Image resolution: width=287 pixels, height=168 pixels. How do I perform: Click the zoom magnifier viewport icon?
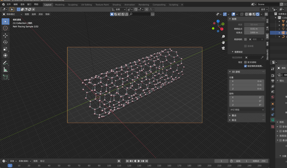coord(223,37)
